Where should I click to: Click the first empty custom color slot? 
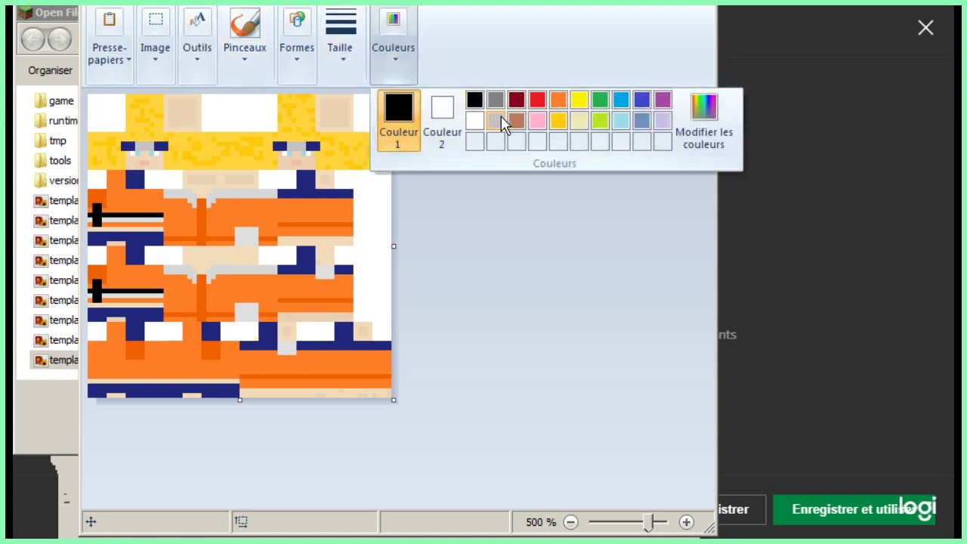pyautogui.click(x=474, y=141)
